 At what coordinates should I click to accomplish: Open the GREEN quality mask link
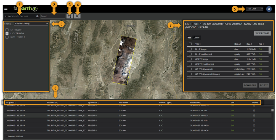pyautogui.click(x=205, y=64)
